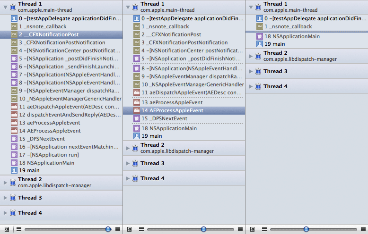Image resolution: width=368 pixels, height=234 pixels.
Task: Expand Thread 2 in the right panel
Action: pos(251,56)
